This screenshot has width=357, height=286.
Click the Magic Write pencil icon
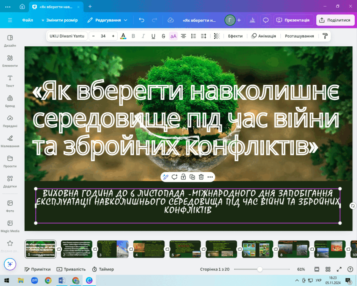click(x=166, y=177)
